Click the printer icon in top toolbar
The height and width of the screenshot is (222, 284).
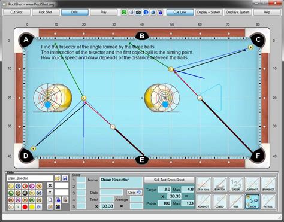(x=131, y=13)
